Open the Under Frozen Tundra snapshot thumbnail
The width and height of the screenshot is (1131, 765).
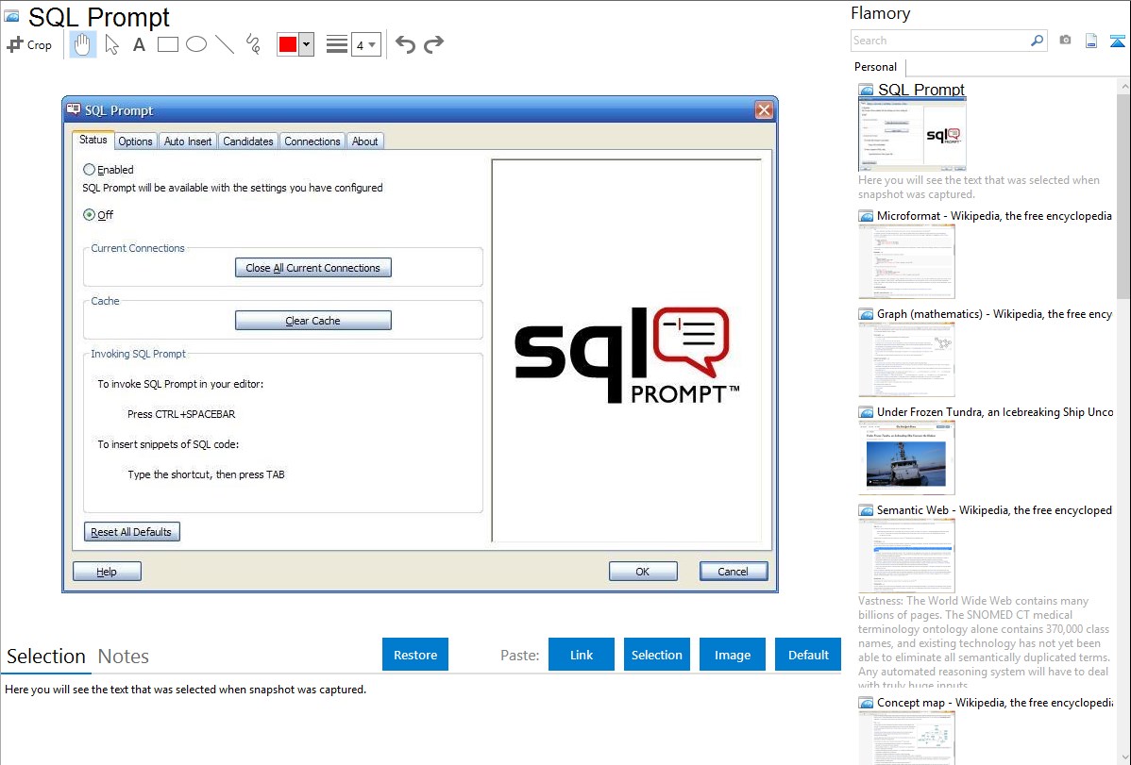tap(906, 457)
